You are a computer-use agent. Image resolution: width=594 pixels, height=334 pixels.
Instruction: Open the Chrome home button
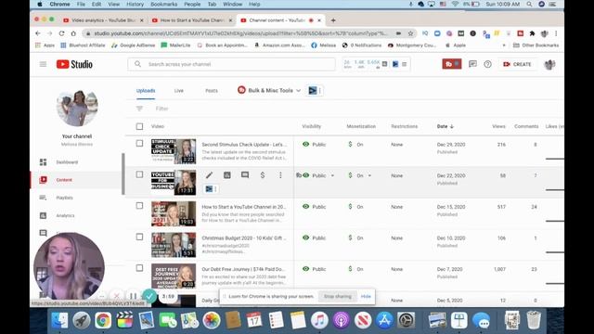coord(73,33)
